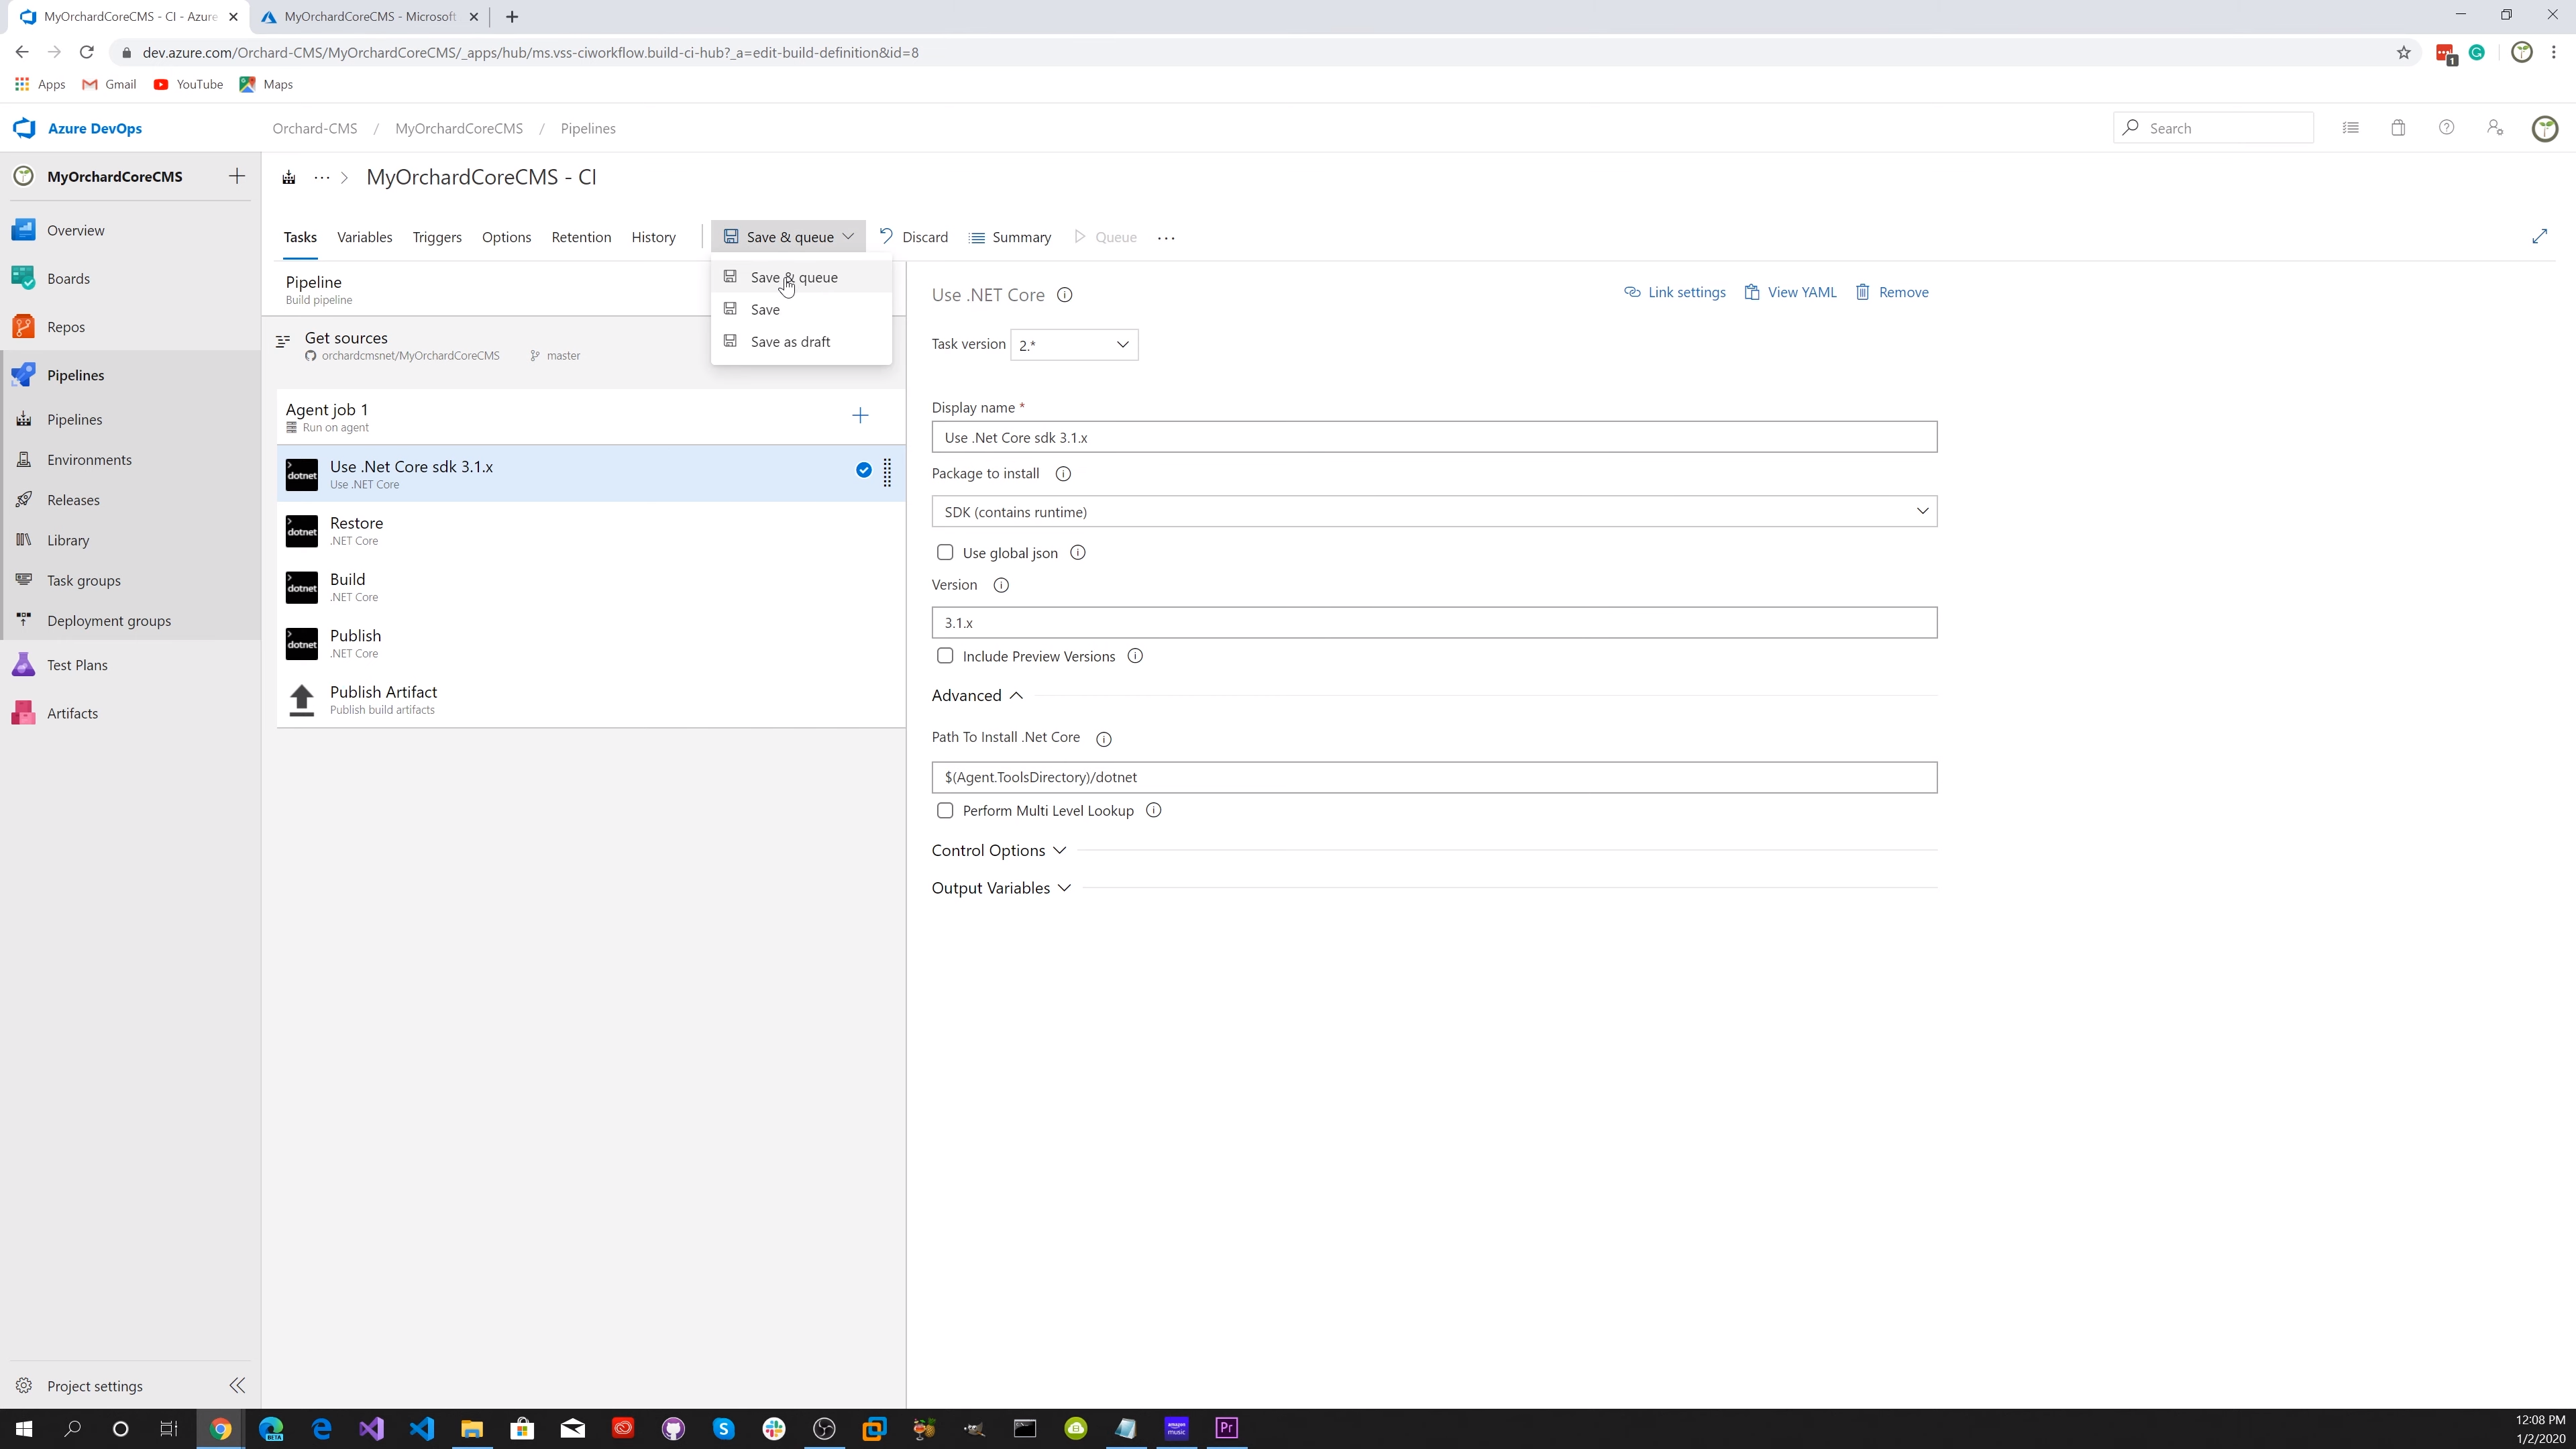Viewport: 2576px width, 1449px height.
Task: Choose Save & queue from menu
Action: coord(801,277)
